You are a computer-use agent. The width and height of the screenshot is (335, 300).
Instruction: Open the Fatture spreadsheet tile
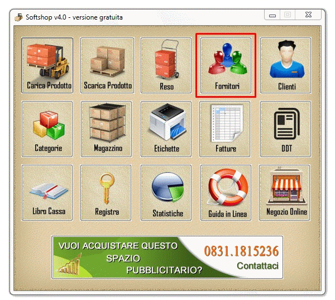point(225,129)
